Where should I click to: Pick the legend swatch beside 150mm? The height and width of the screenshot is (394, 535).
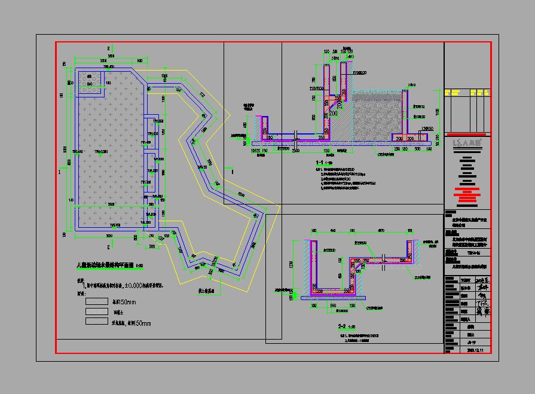coord(97,301)
